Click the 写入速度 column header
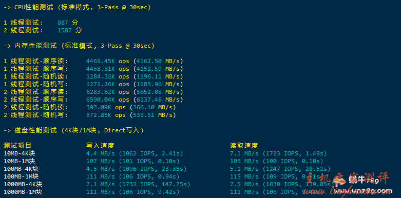Viewport: 401px width, 198px height. tap(100, 146)
